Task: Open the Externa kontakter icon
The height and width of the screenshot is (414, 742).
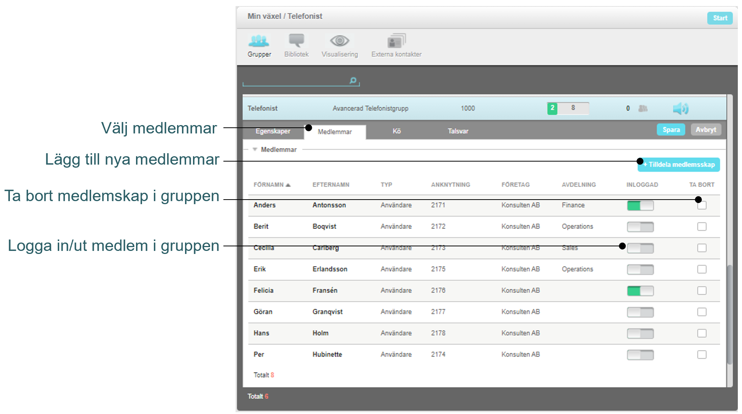Action: pyautogui.click(x=397, y=40)
